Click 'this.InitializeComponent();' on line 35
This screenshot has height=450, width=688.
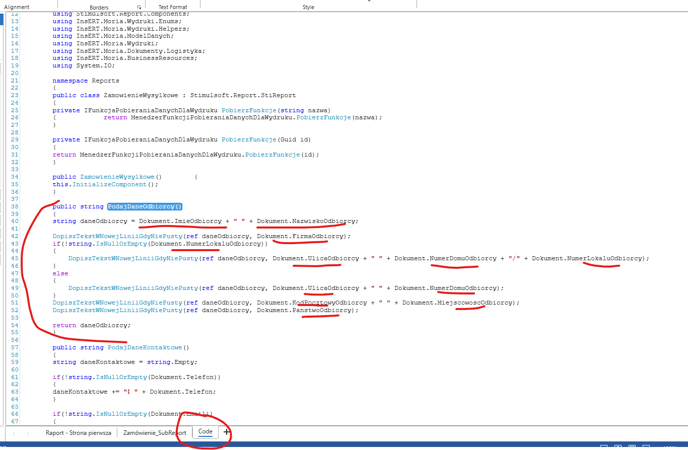pyautogui.click(x=106, y=184)
